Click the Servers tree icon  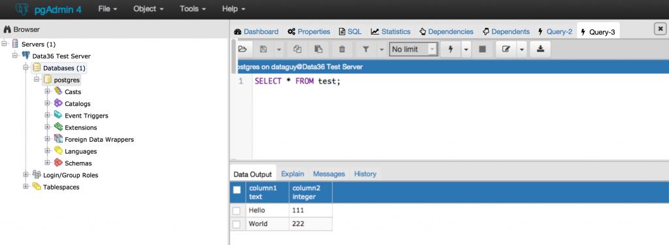coord(16,44)
